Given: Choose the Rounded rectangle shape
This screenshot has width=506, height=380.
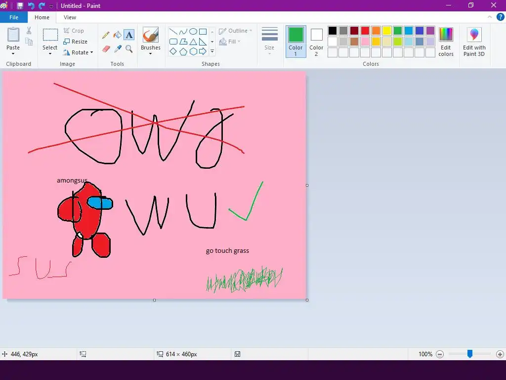Looking at the screenshot, I should pyautogui.click(x=173, y=42).
